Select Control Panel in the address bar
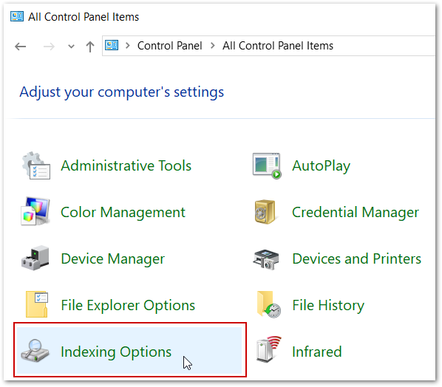The image size is (442, 387). [x=170, y=46]
